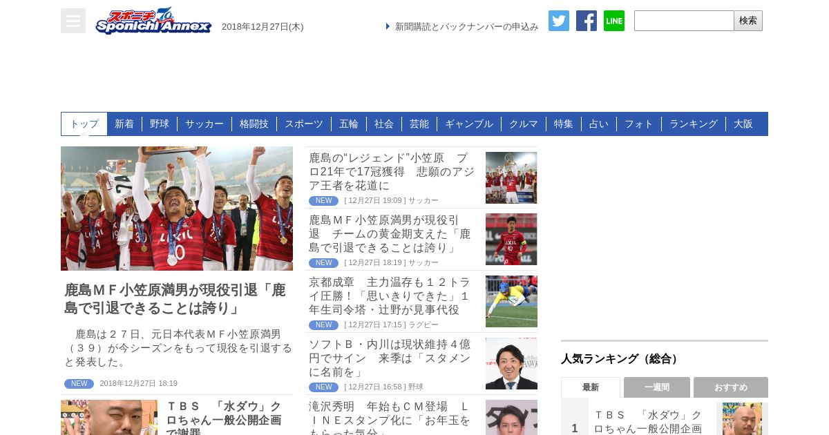Select the サッカー navigation tab
829x435 pixels.
pos(204,124)
